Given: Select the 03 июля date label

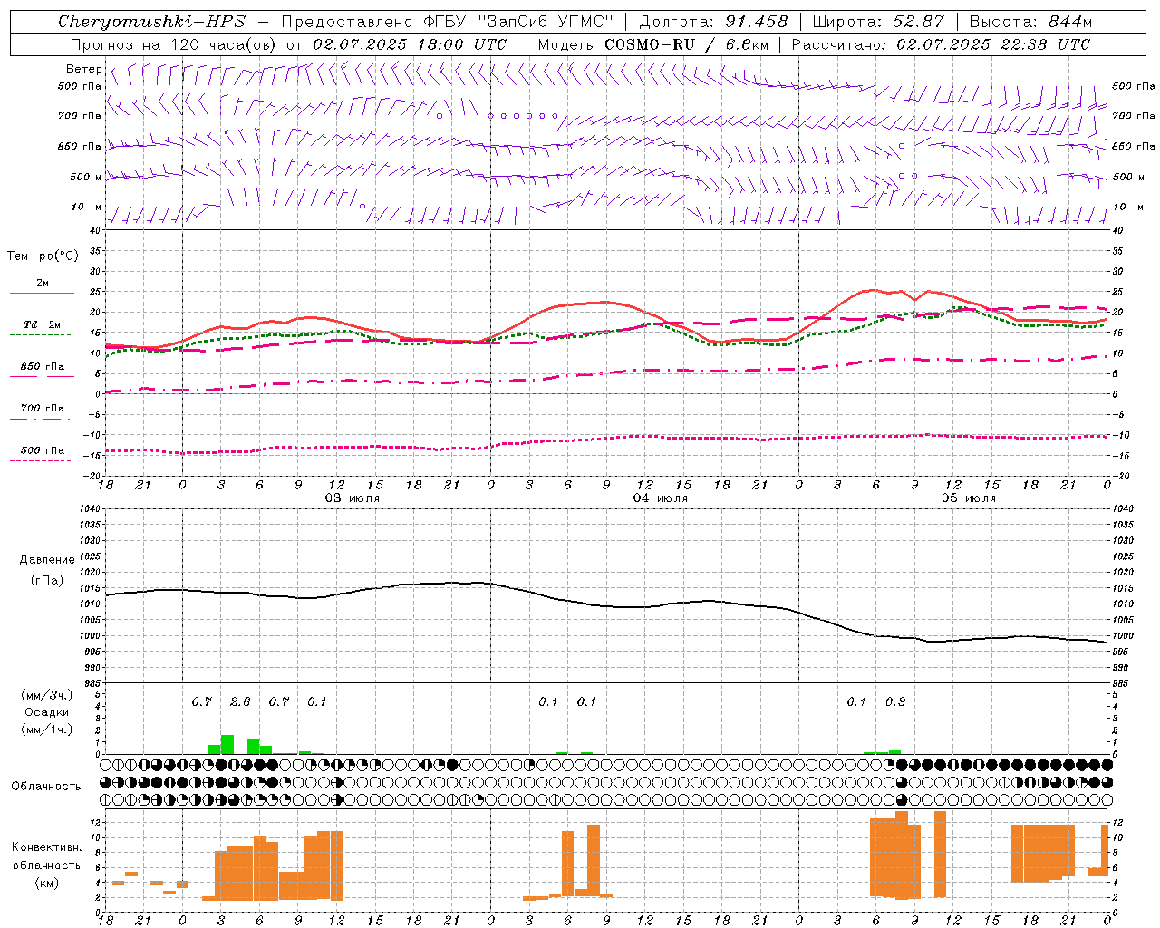Looking at the screenshot, I should point(353,498).
